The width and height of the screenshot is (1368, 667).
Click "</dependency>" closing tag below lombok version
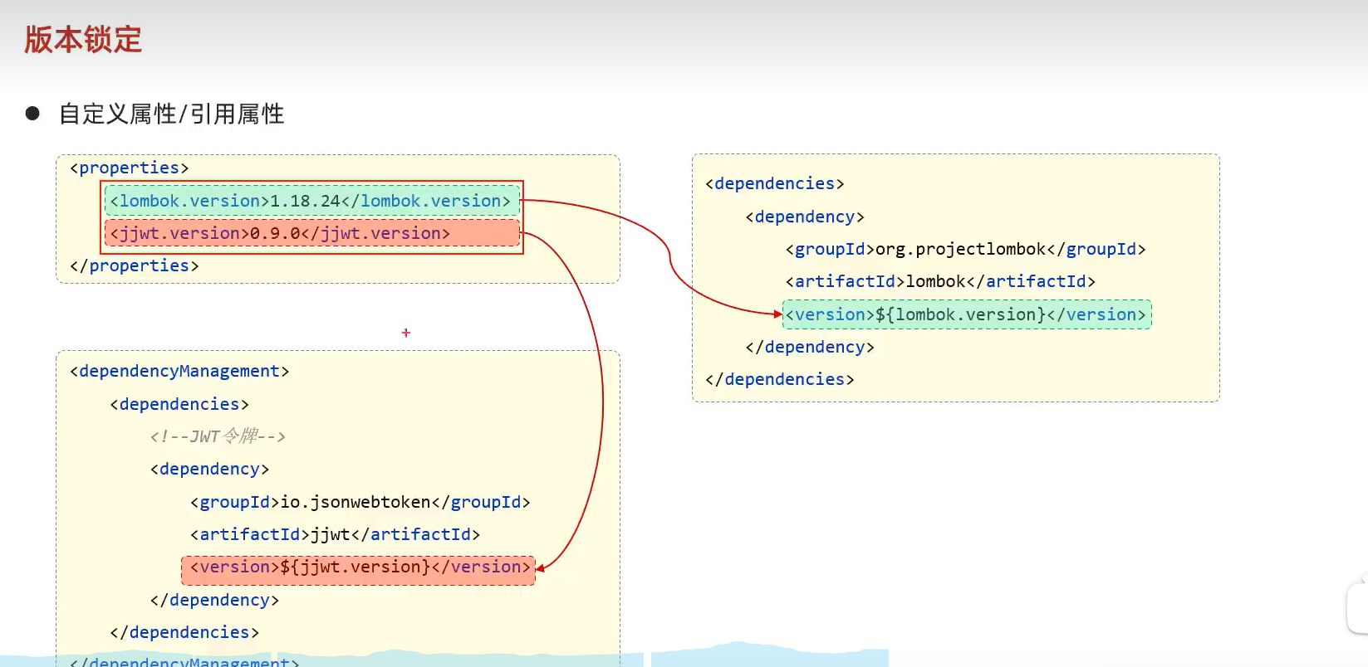coord(810,347)
